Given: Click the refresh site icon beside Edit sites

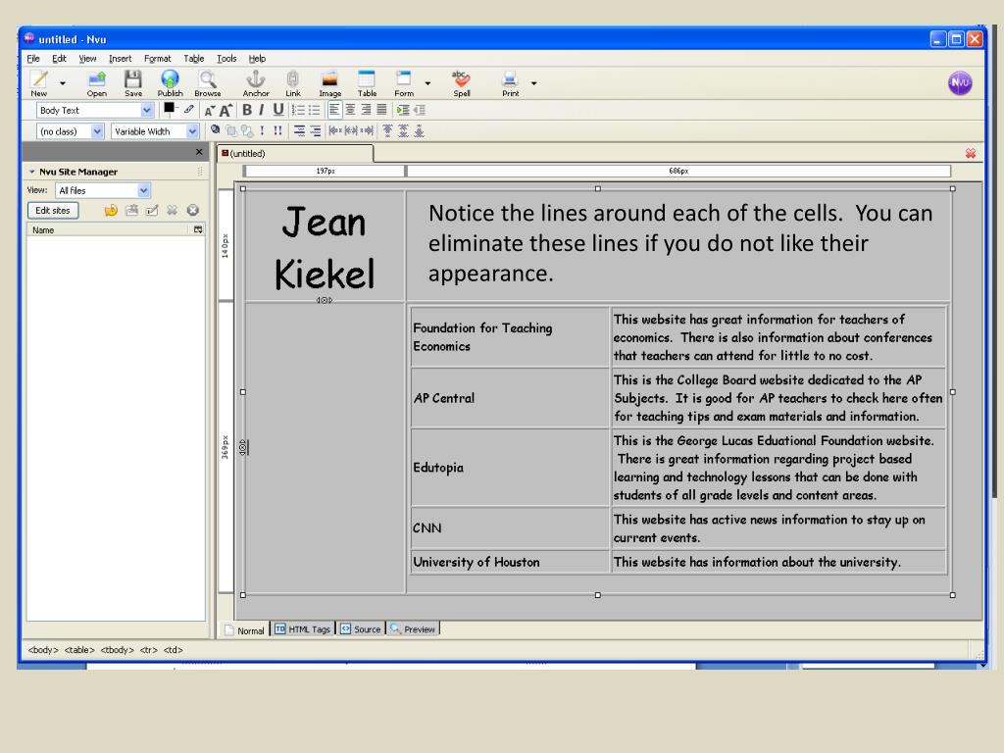Looking at the screenshot, I should (111, 210).
